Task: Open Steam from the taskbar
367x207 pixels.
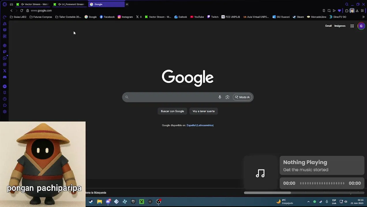Action: click(x=91, y=202)
